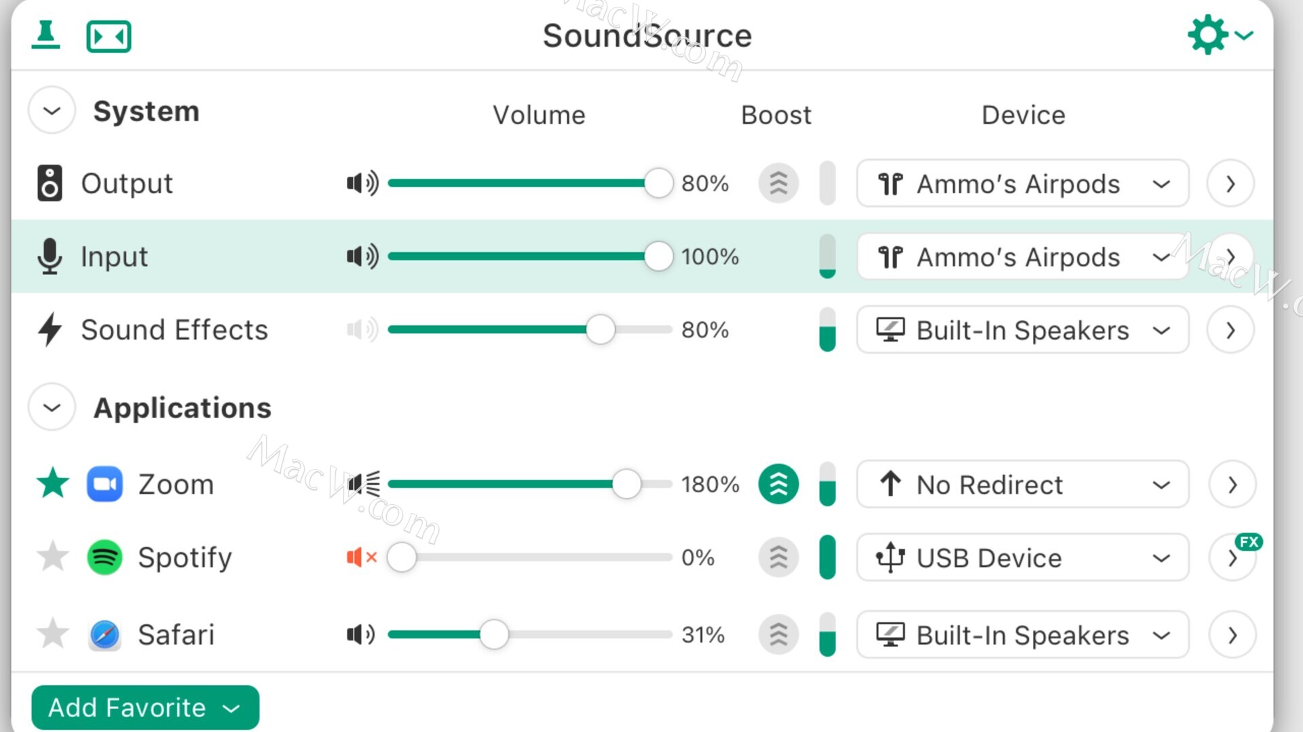The width and height of the screenshot is (1303, 732).
Task: Click the Device column header
Action: (1023, 115)
